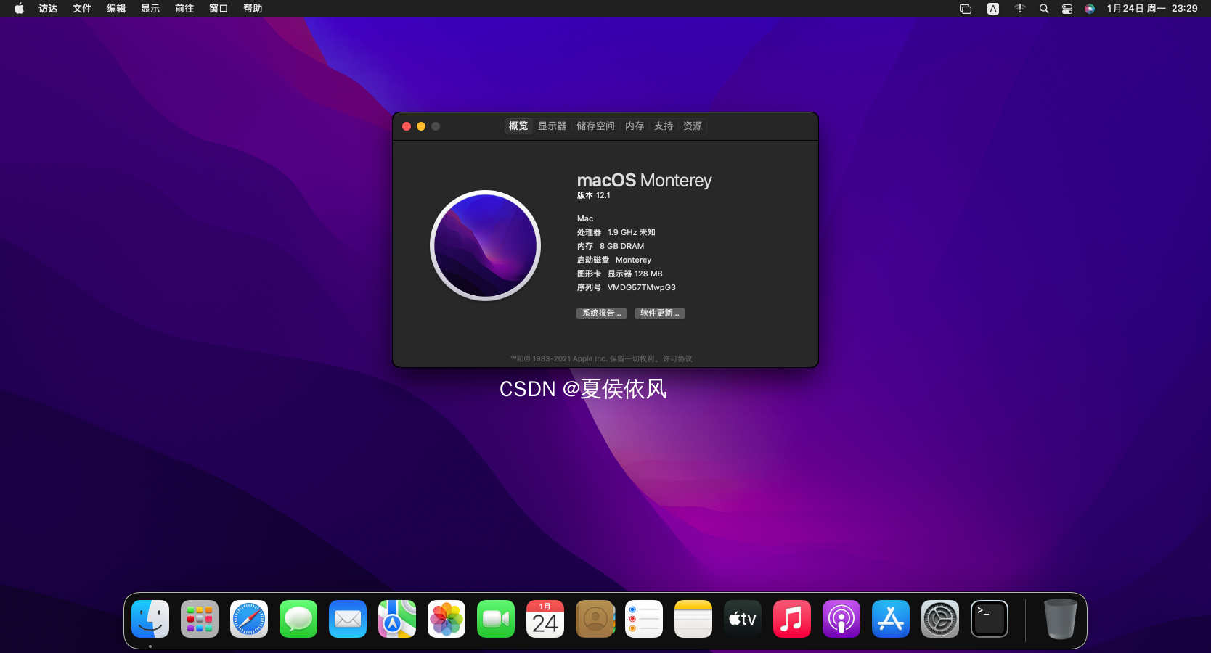The width and height of the screenshot is (1211, 653).
Task: Click the processor text 1.9 GHz 未知
Action: click(x=632, y=232)
